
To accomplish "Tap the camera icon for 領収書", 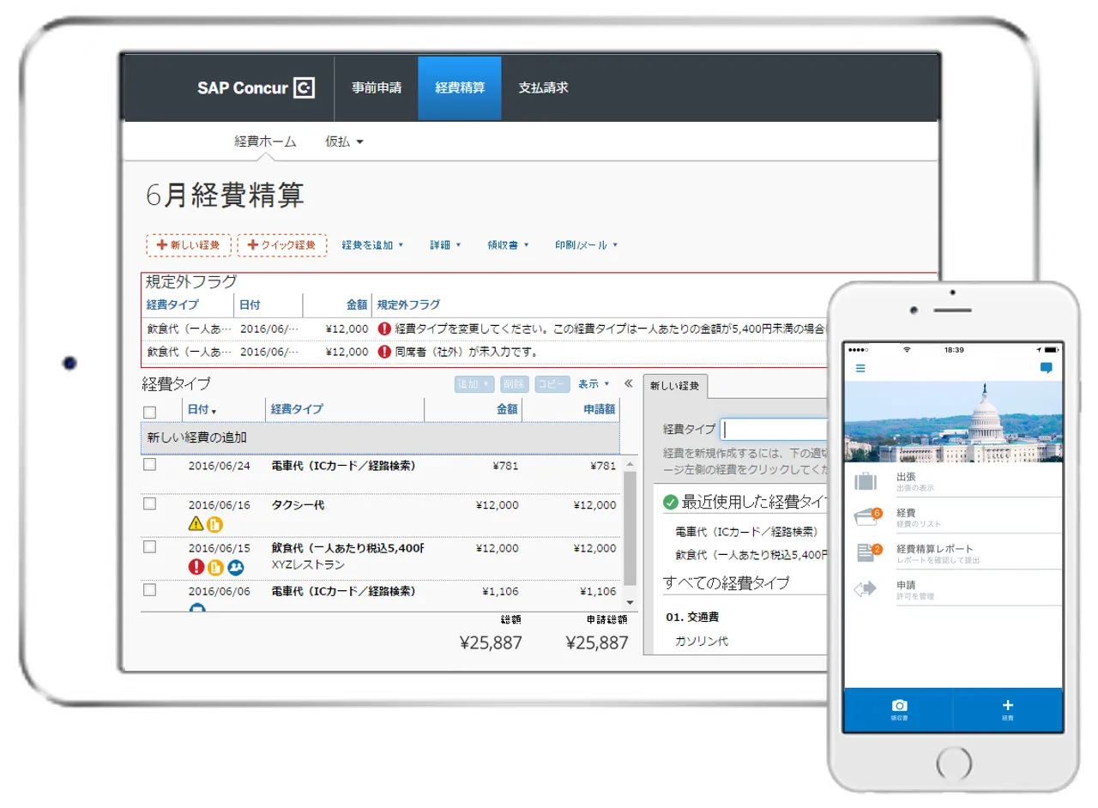I will [x=899, y=705].
